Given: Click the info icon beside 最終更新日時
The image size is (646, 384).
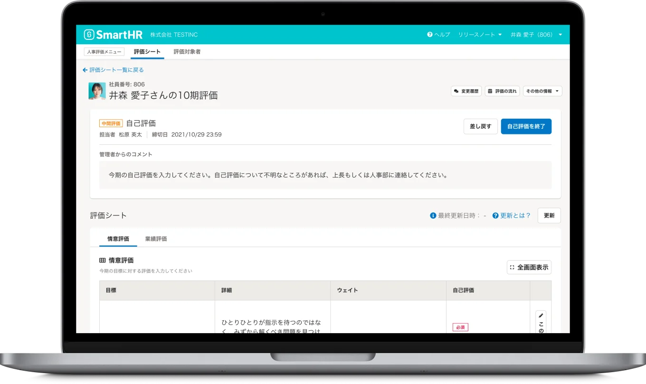Looking at the screenshot, I should coord(433,215).
